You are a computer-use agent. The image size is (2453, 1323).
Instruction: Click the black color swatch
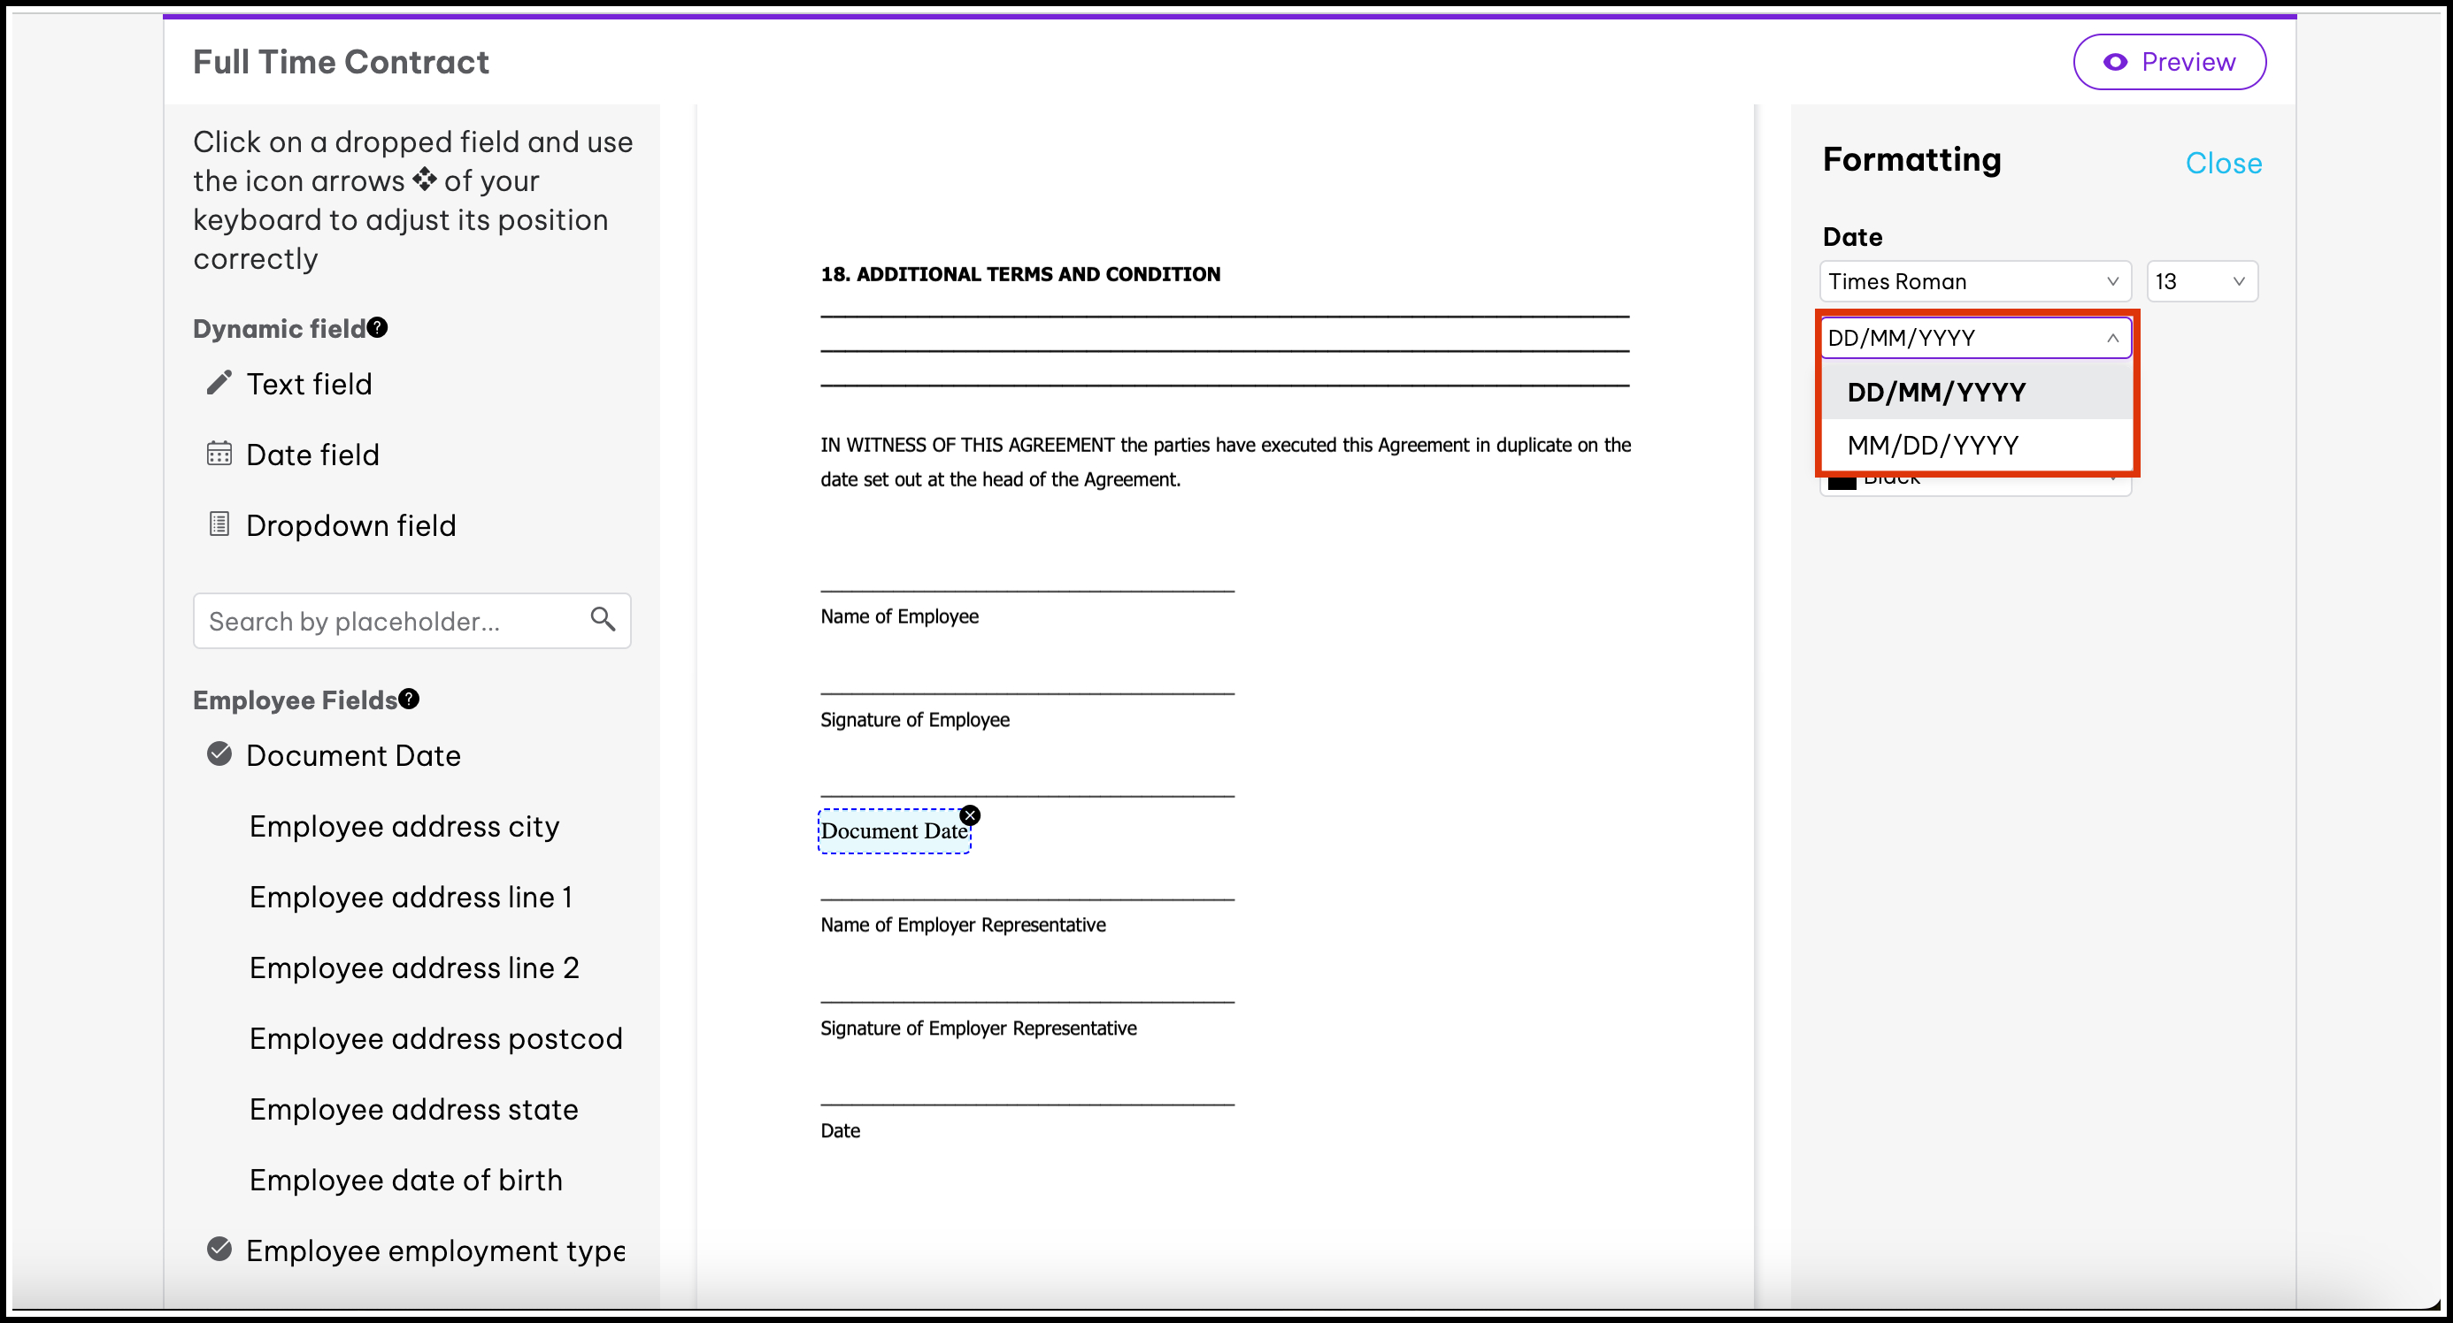point(1842,483)
